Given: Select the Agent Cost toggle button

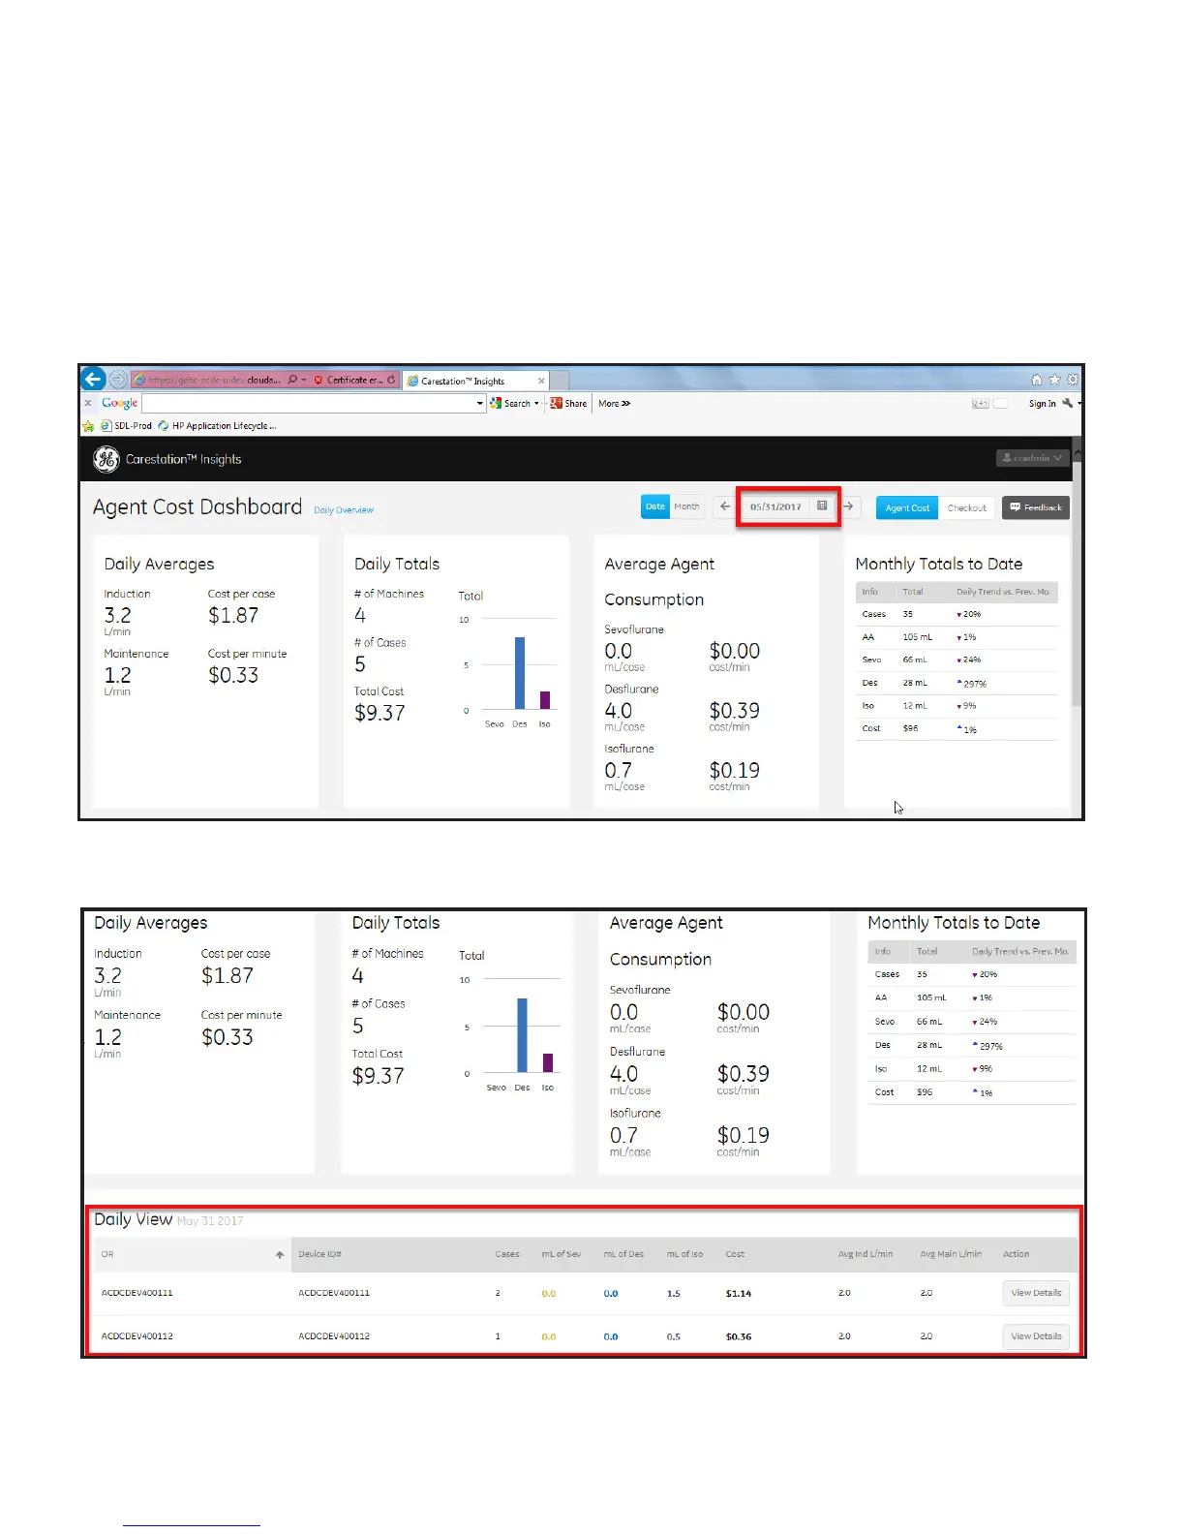Looking at the screenshot, I should click(907, 507).
